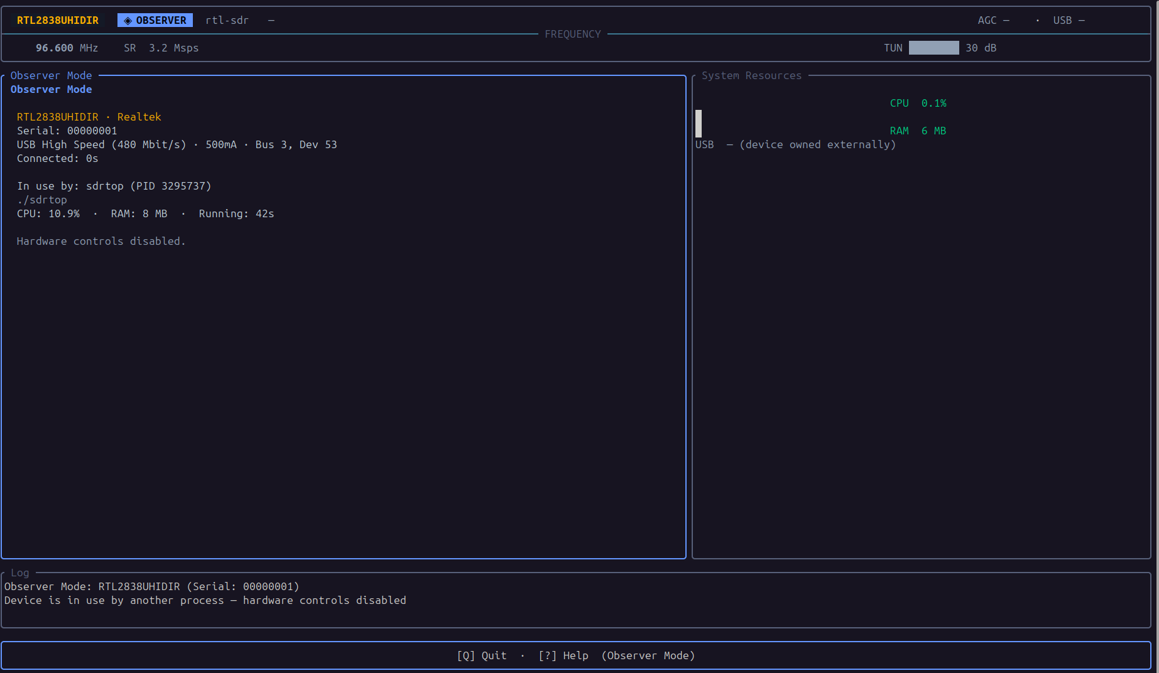Click the bold Observer Mode heading

[x=52, y=89]
